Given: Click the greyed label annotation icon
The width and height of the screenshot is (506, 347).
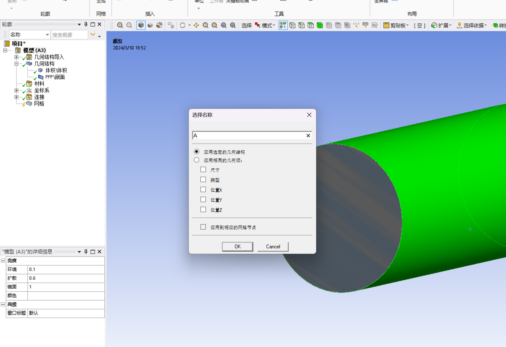Looking at the screenshot, I should [x=375, y=25].
